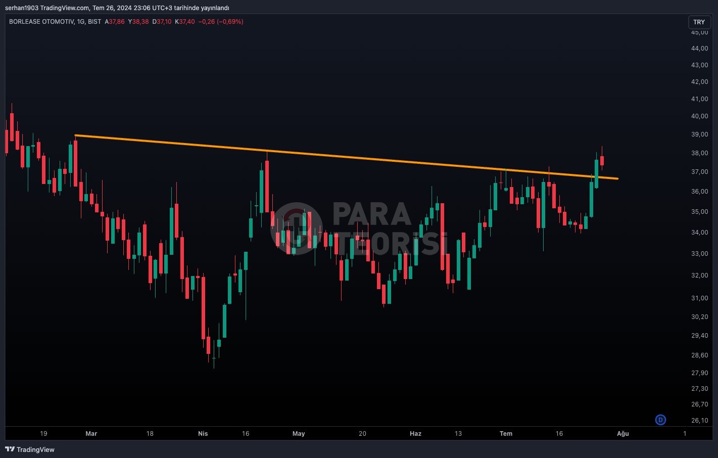The height and width of the screenshot is (458, 718).
Task: Click the 41,00 price axis label
Action: (699, 99)
